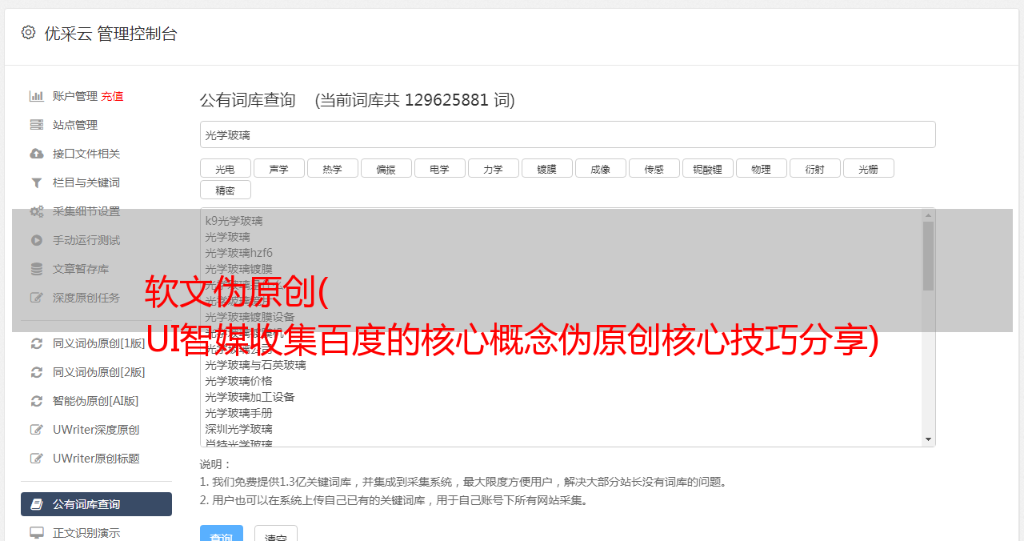The image size is (1024, 541).
Task: Click the bar chart icon for 账户管理
Action: [x=37, y=96]
